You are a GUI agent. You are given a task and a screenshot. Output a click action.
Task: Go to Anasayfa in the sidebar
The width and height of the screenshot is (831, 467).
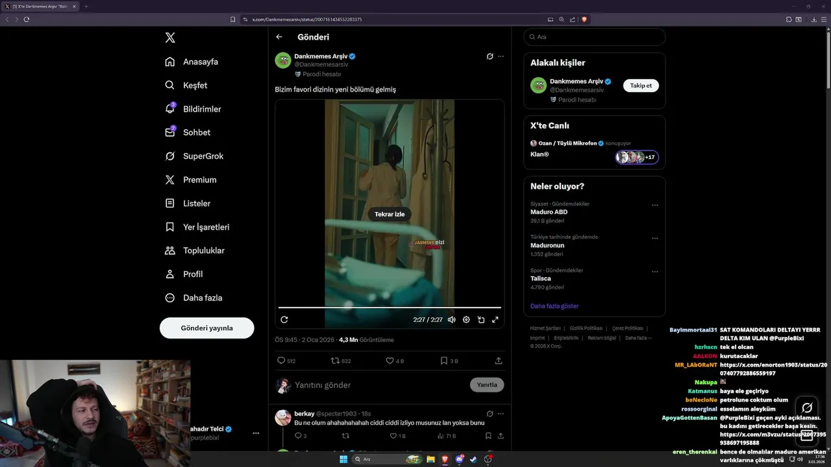[192, 62]
